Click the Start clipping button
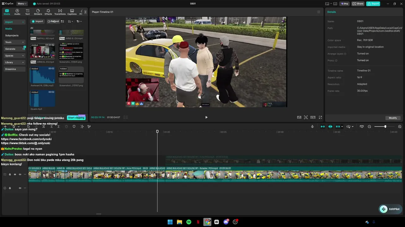Image resolution: width=405 pixels, height=227 pixels. (x=76, y=118)
